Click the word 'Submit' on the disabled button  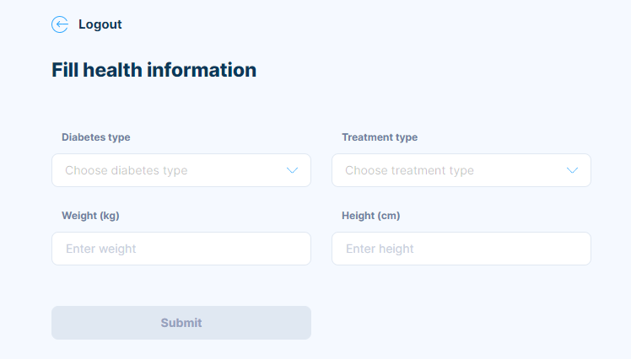pyautogui.click(x=181, y=323)
